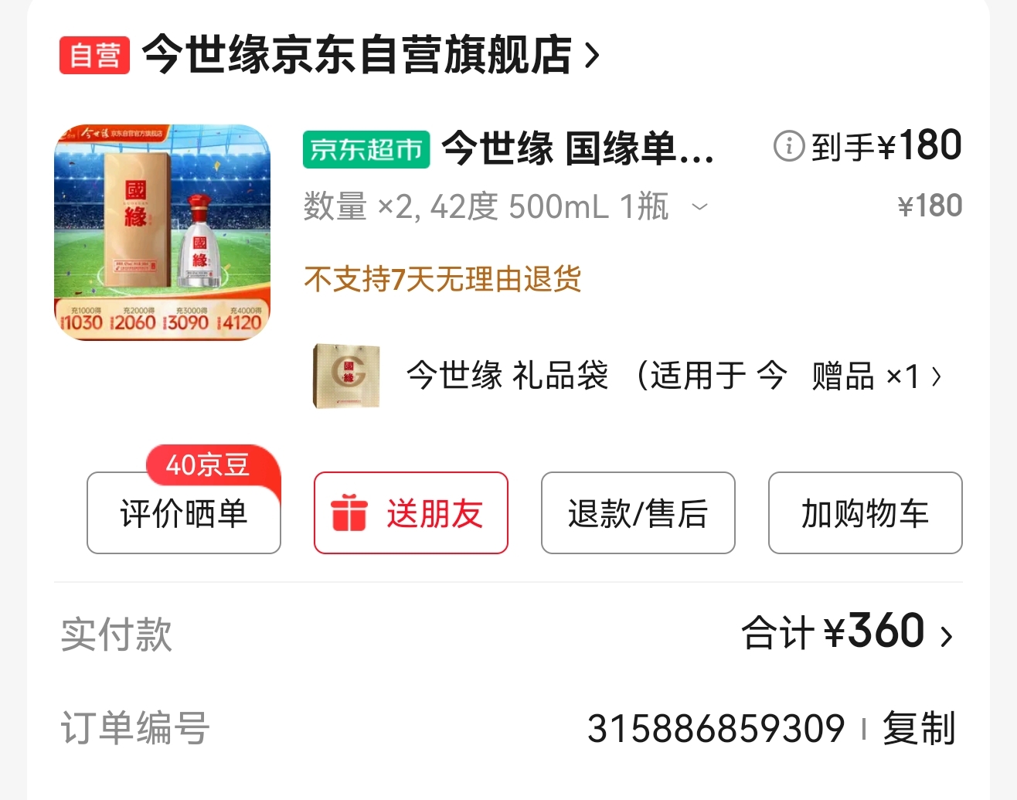Expand the 数量 ×2 specification dropdown arrow
This screenshot has height=800, width=1017.
tap(699, 206)
